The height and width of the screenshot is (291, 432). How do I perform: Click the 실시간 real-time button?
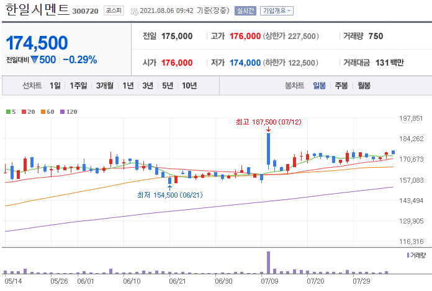tap(245, 11)
